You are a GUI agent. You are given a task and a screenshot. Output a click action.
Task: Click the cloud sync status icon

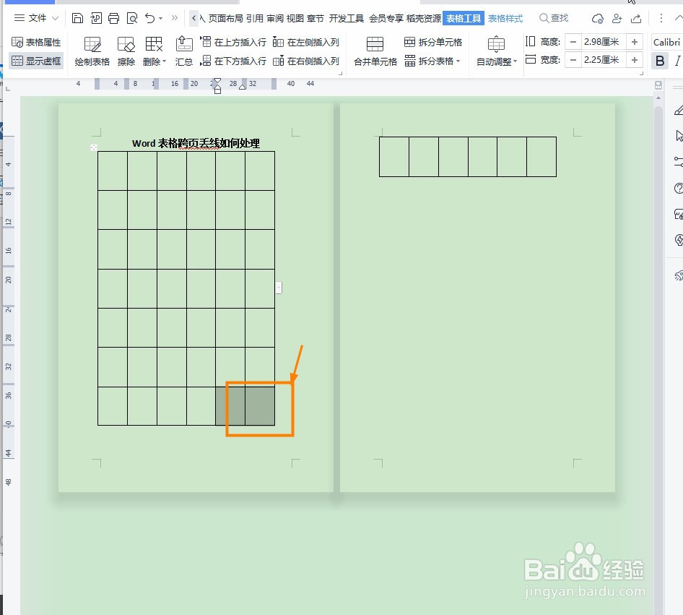click(x=598, y=18)
